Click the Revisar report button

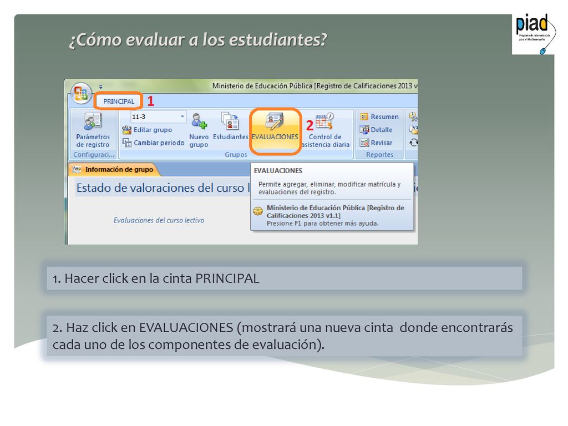point(376,143)
